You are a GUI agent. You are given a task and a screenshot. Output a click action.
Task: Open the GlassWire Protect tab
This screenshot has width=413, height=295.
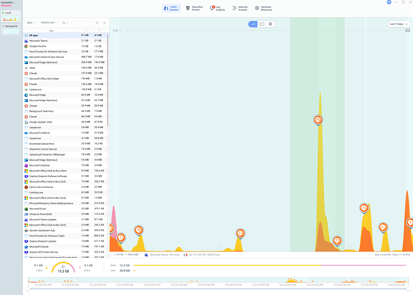[x=195, y=8]
